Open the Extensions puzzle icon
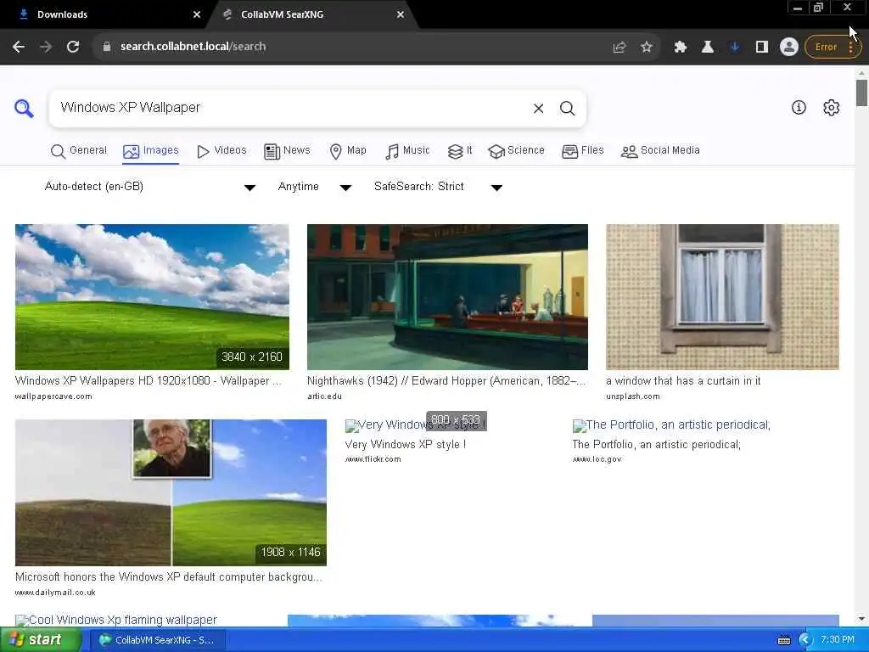Image resolution: width=869 pixels, height=652 pixels. 680,48
